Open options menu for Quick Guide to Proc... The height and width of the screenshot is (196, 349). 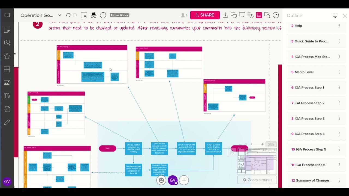click(340, 41)
